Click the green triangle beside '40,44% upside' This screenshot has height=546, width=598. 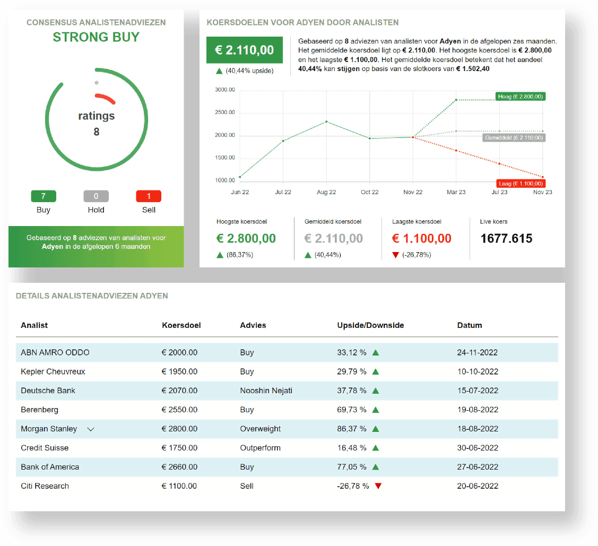click(219, 71)
